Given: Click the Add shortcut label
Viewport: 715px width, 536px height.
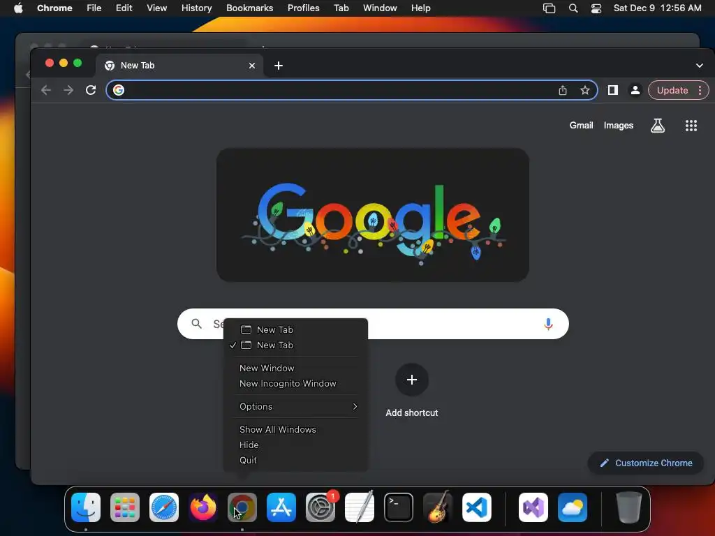Looking at the screenshot, I should click(x=412, y=412).
